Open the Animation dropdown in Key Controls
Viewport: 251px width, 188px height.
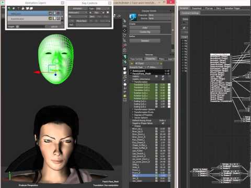(x=78, y=8)
